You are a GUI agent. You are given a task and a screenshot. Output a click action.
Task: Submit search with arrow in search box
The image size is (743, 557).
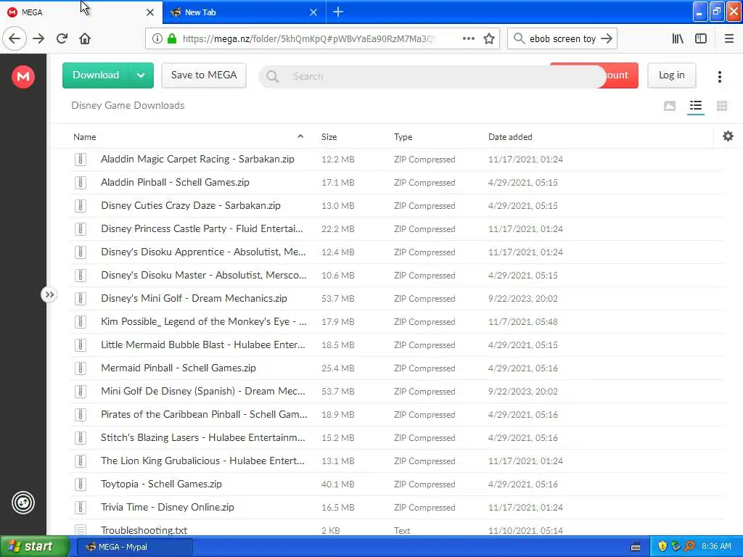click(607, 38)
